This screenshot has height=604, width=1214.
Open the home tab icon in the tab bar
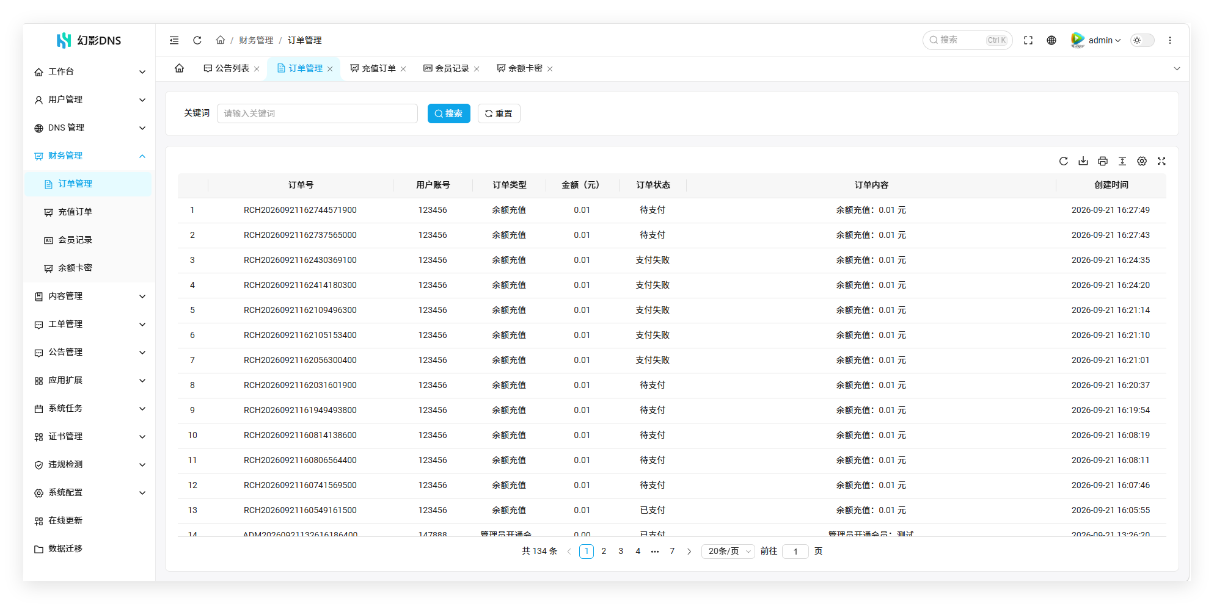[180, 68]
